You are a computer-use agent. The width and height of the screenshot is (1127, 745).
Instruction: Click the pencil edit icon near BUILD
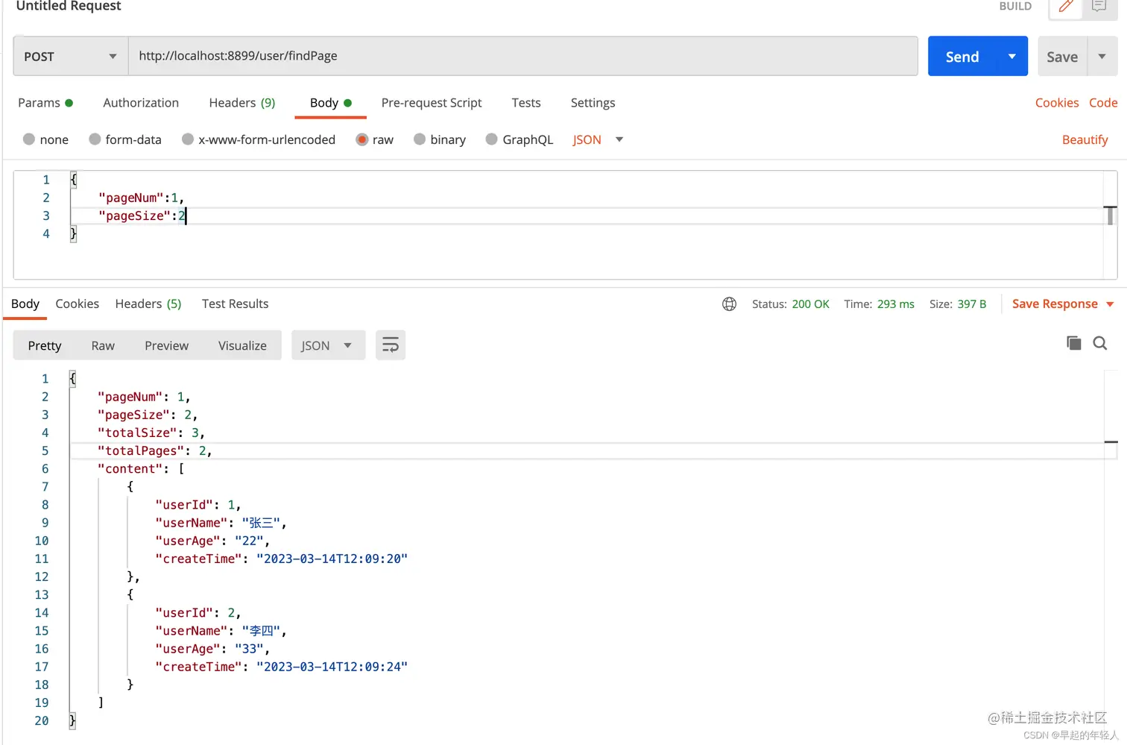[x=1066, y=7]
